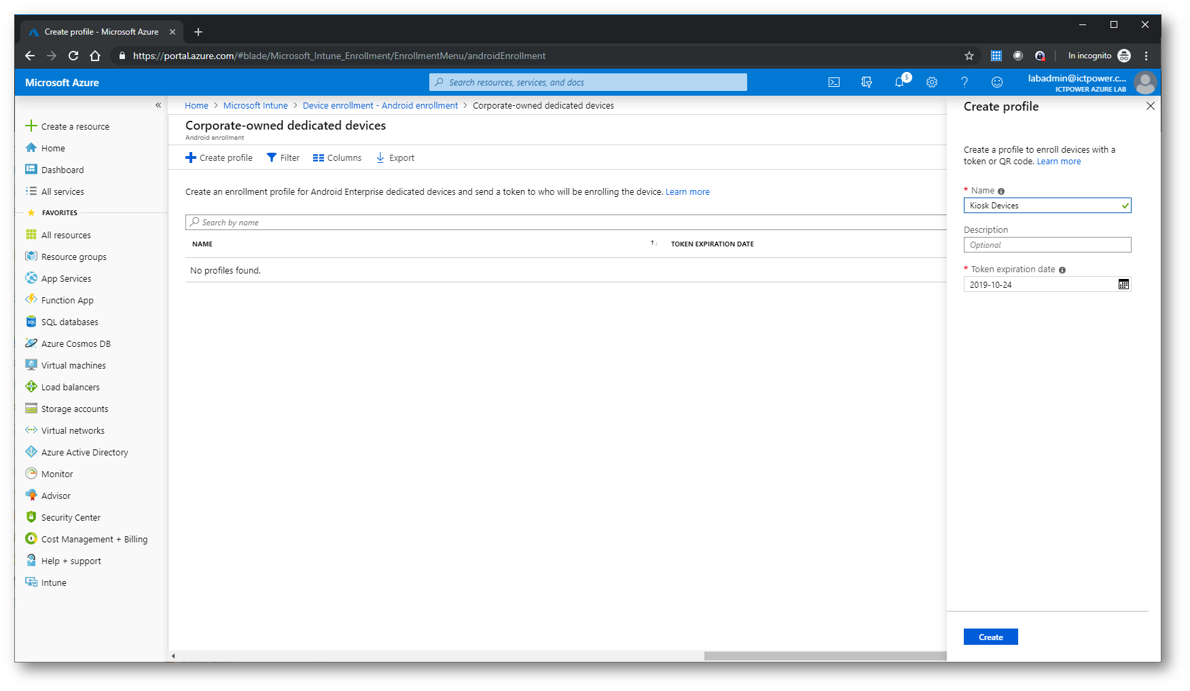
Task: Open Dashboard from sidebar
Action: tap(54, 170)
